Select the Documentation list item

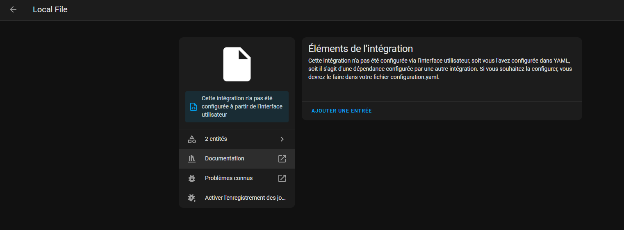(x=237, y=159)
